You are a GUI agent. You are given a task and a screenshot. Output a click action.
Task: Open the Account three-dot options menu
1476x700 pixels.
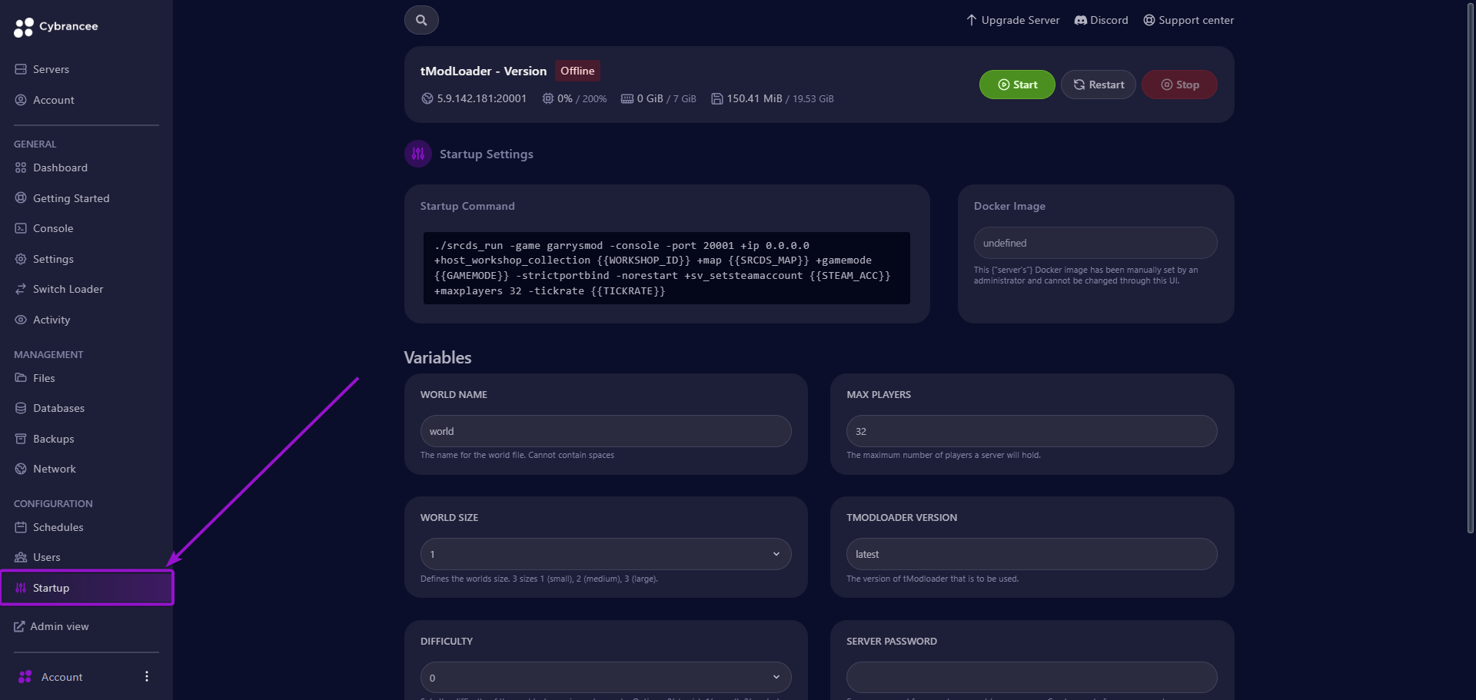[147, 676]
